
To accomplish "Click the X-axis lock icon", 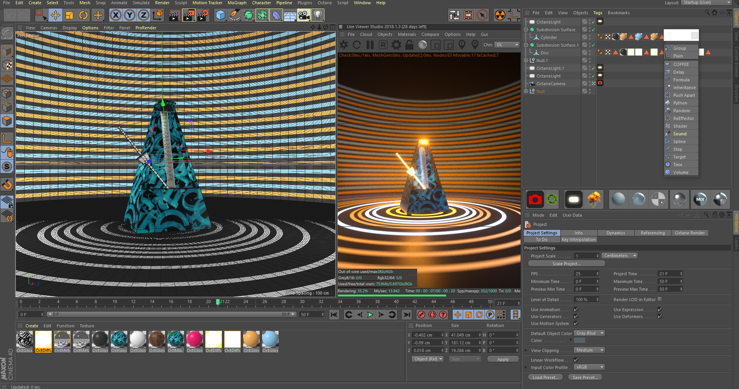I will pos(115,15).
